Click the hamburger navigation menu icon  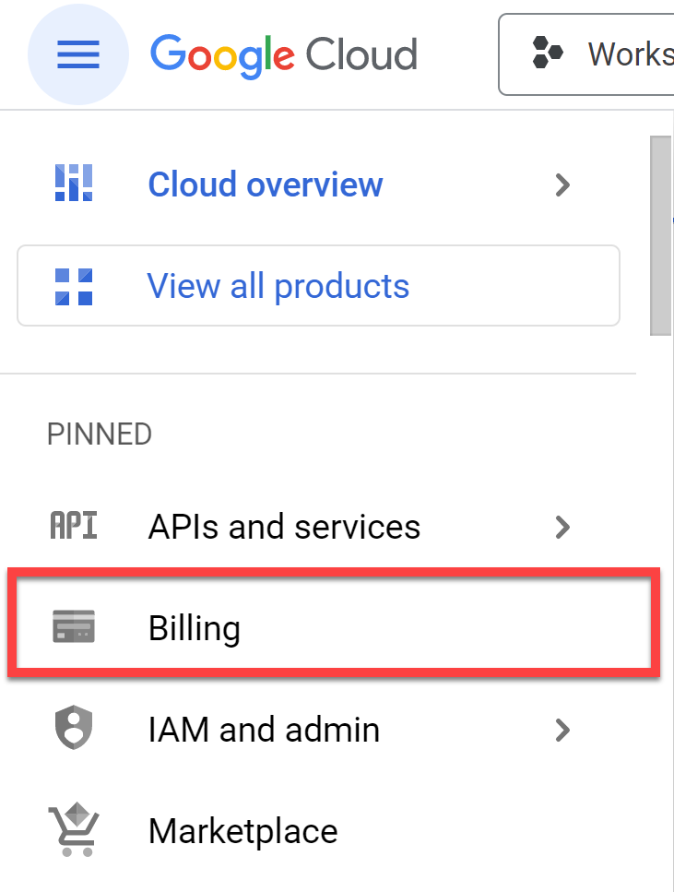(78, 56)
